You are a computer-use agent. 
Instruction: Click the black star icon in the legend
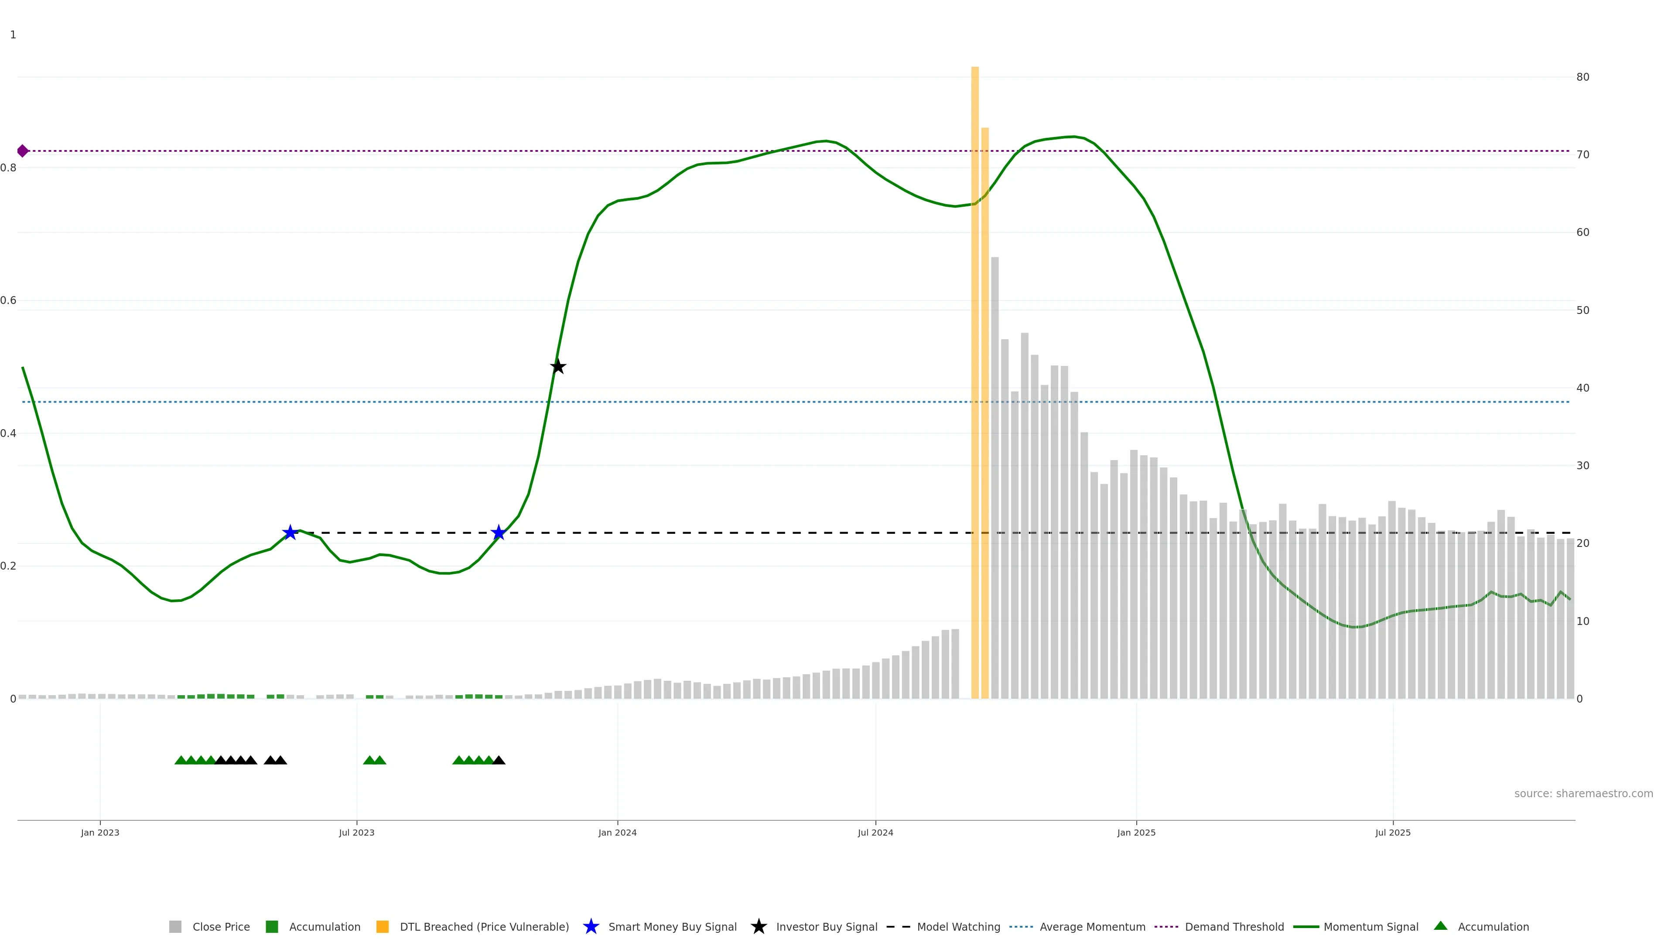point(759,926)
